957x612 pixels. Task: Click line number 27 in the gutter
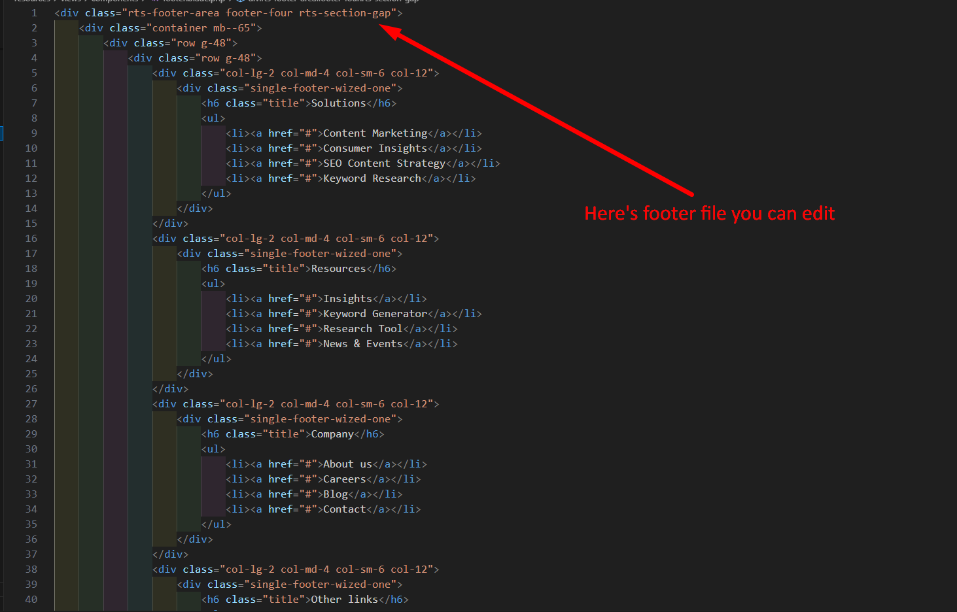pyautogui.click(x=31, y=404)
